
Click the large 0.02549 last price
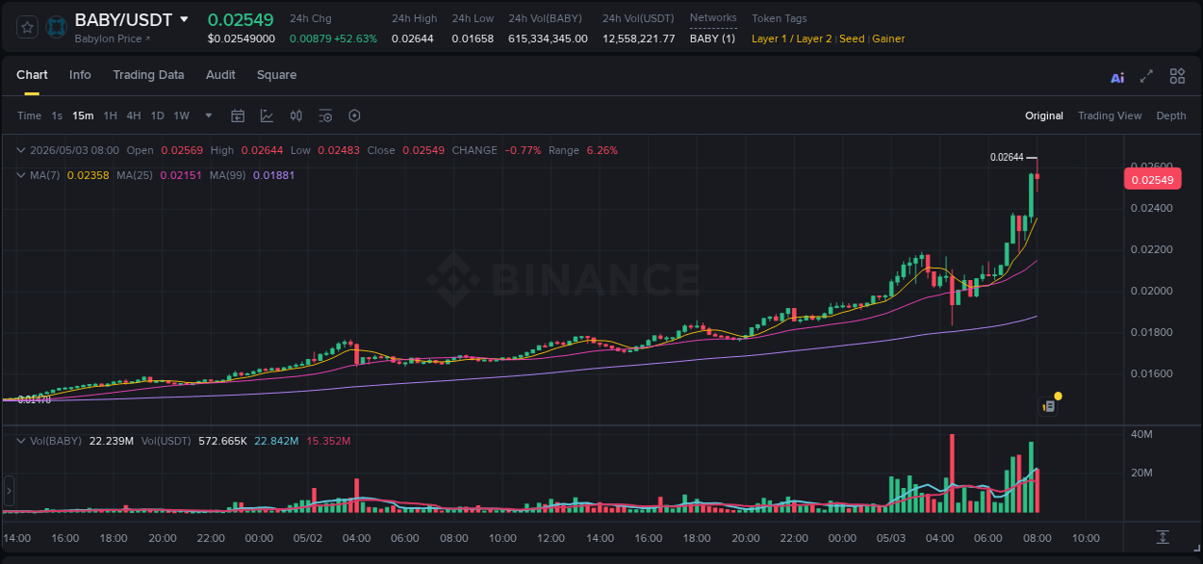(x=241, y=19)
